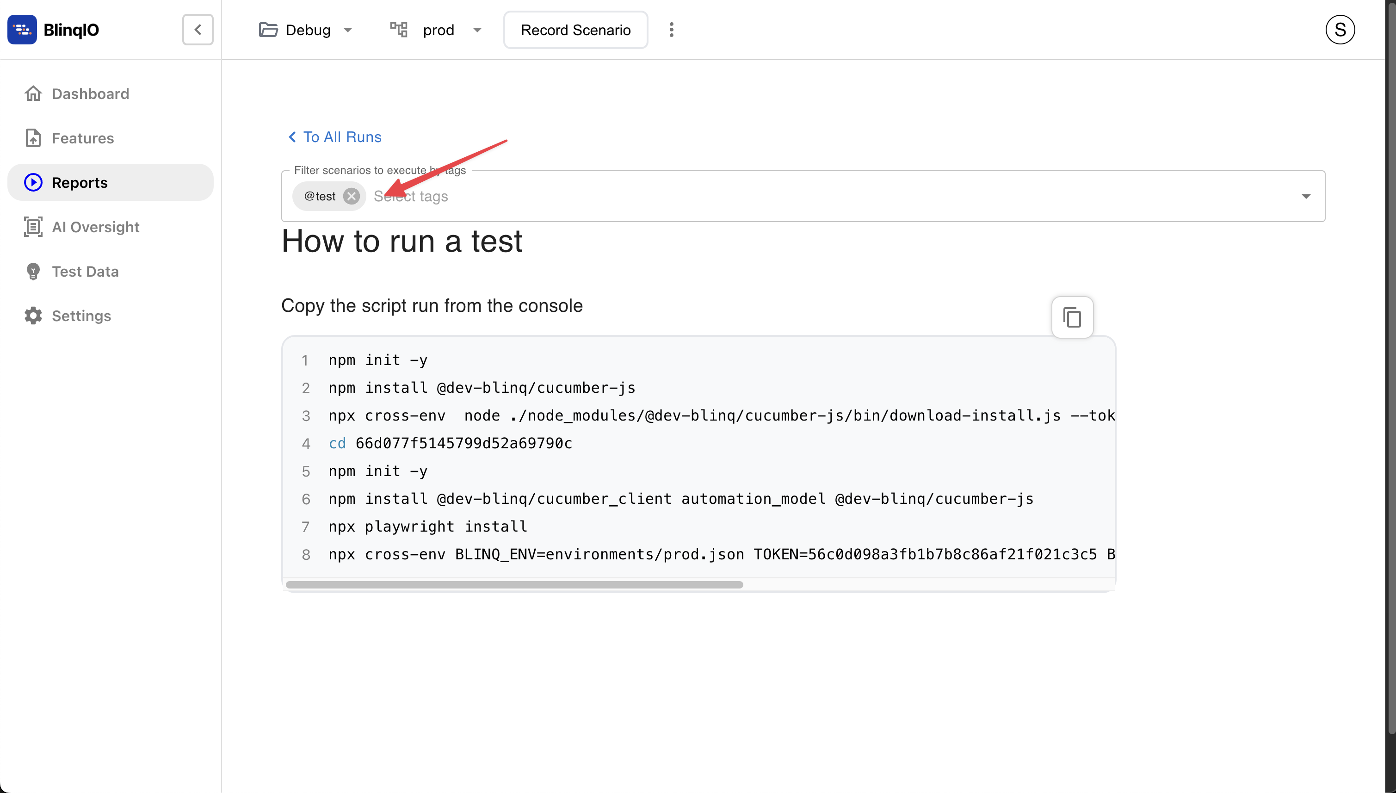Open the three-dot more options menu

click(671, 30)
